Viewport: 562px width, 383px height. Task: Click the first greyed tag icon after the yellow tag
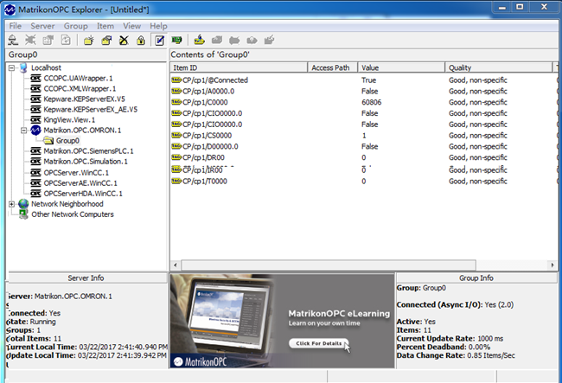tap(217, 40)
